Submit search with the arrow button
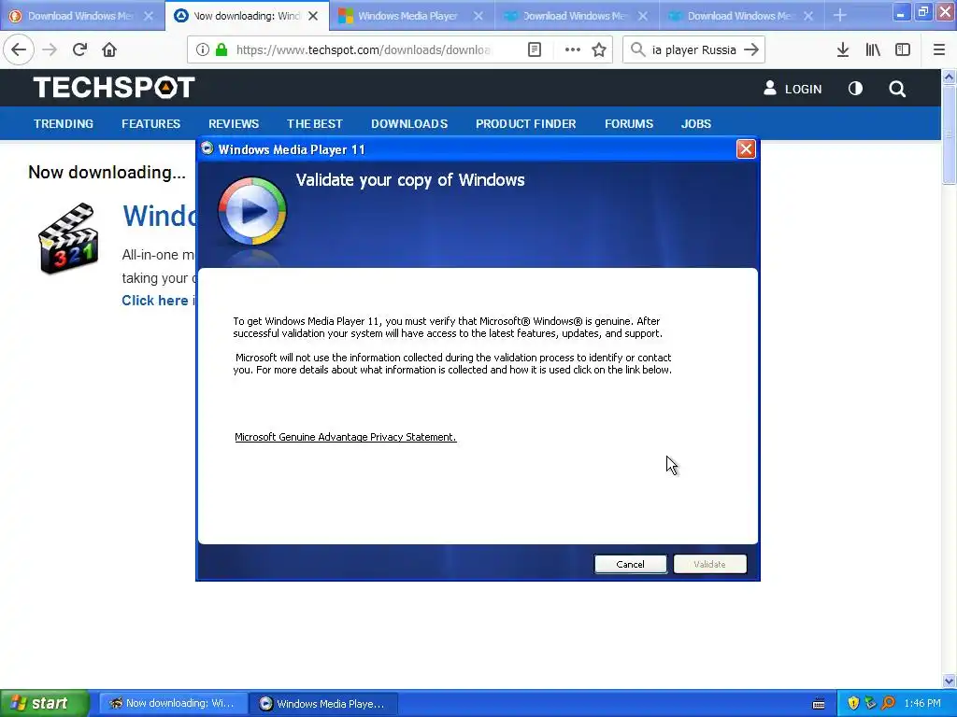 (x=751, y=50)
